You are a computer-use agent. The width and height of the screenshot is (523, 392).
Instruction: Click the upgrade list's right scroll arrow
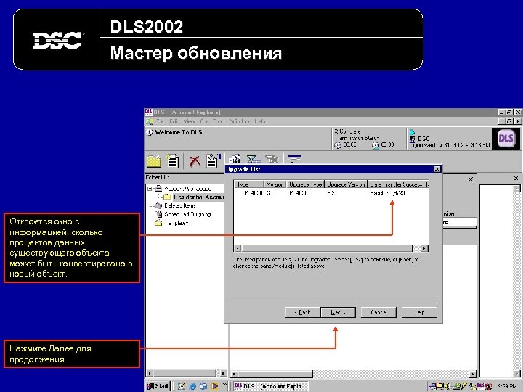click(425, 248)
